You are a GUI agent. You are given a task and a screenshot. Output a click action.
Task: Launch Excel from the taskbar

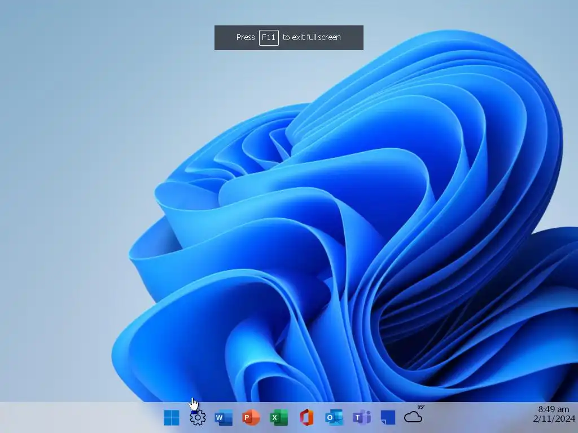coord(279,418)
